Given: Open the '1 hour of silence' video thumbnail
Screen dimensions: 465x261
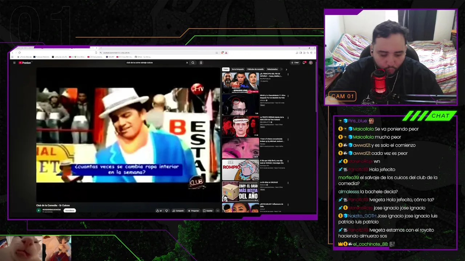Looking at the screenshot, I should 240,148.
